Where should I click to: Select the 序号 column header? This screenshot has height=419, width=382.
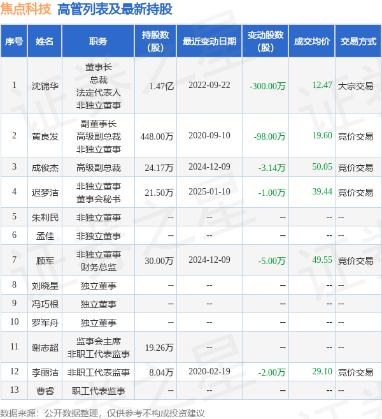coord(14,41)
